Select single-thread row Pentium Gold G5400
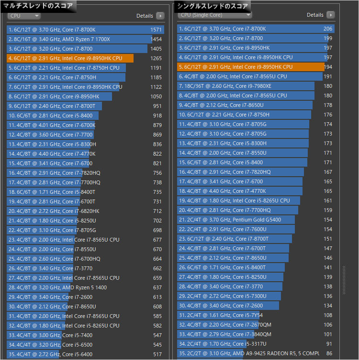Image resolution: width=359 pixels, height=360 pixels. tap(256, 220)
